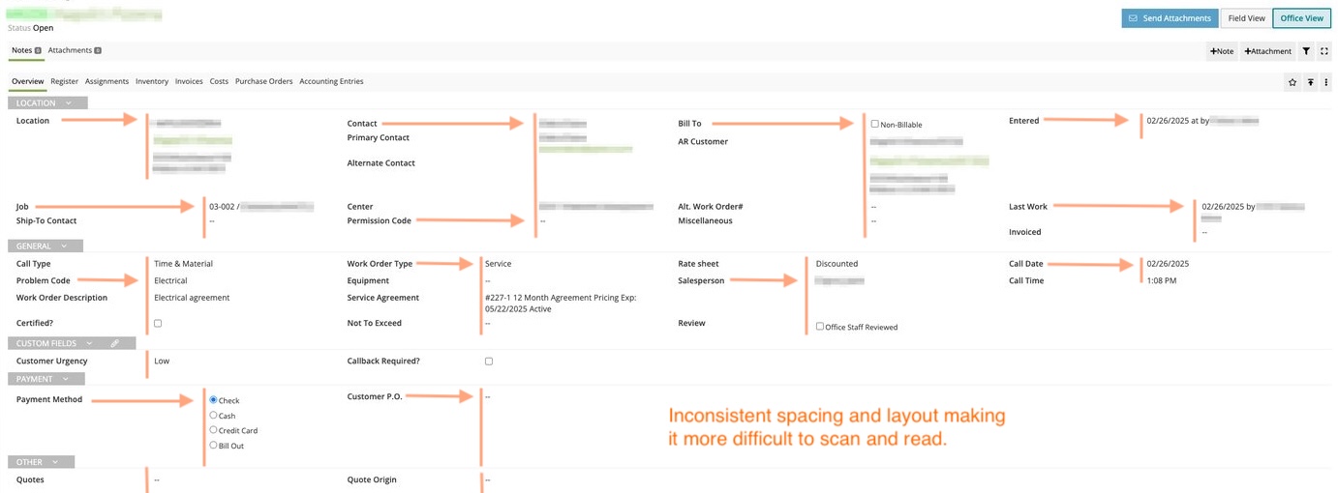This screenshot has height=493, width=1338.
Task: Click the collapse-to-top arrow icon
Action: point(1310,83)
